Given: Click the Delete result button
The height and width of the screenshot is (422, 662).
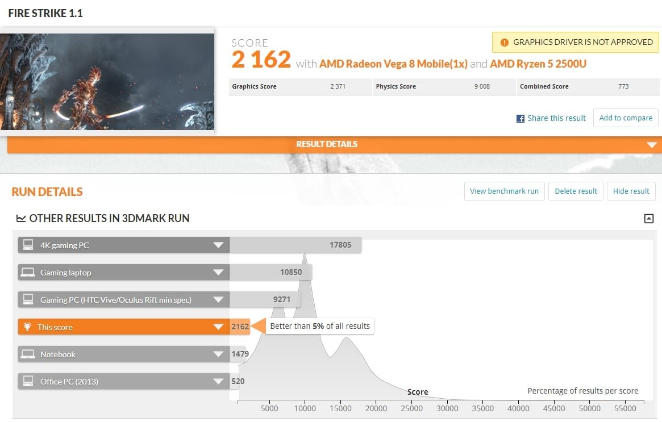Looking at the screenshot, I should [x=576, y=191].
